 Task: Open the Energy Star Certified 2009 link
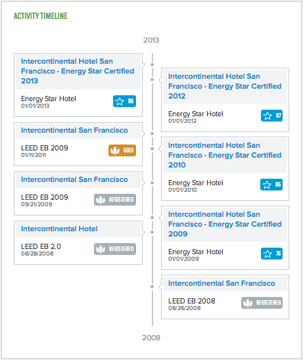[225, 224]
